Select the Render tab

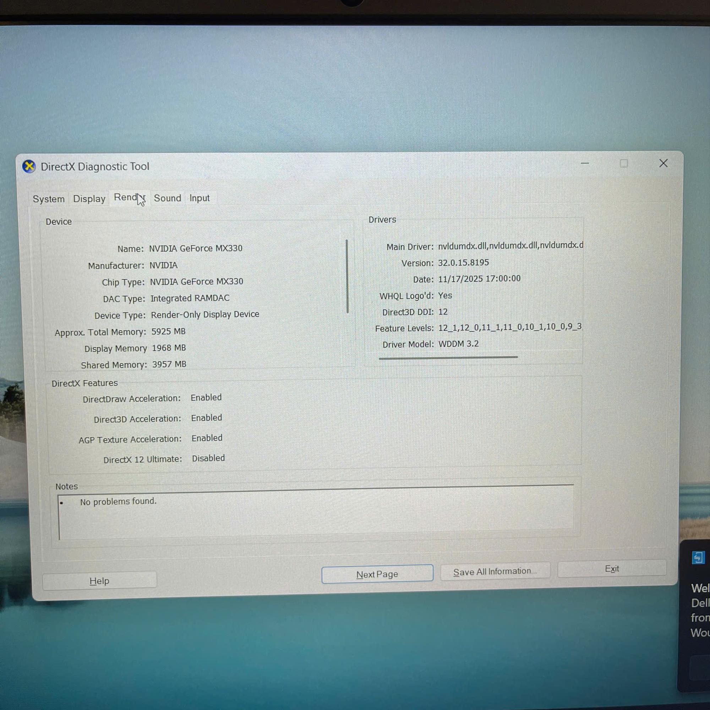click(x=129, y=197)
